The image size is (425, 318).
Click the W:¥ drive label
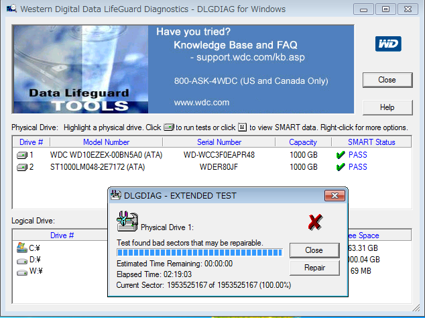(36, 271)
